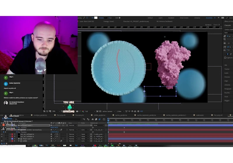Open the 1 View layout dropdown

click(120, 111)
